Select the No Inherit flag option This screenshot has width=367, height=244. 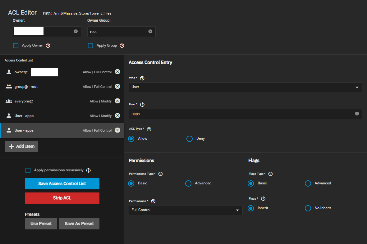(308, 208)
